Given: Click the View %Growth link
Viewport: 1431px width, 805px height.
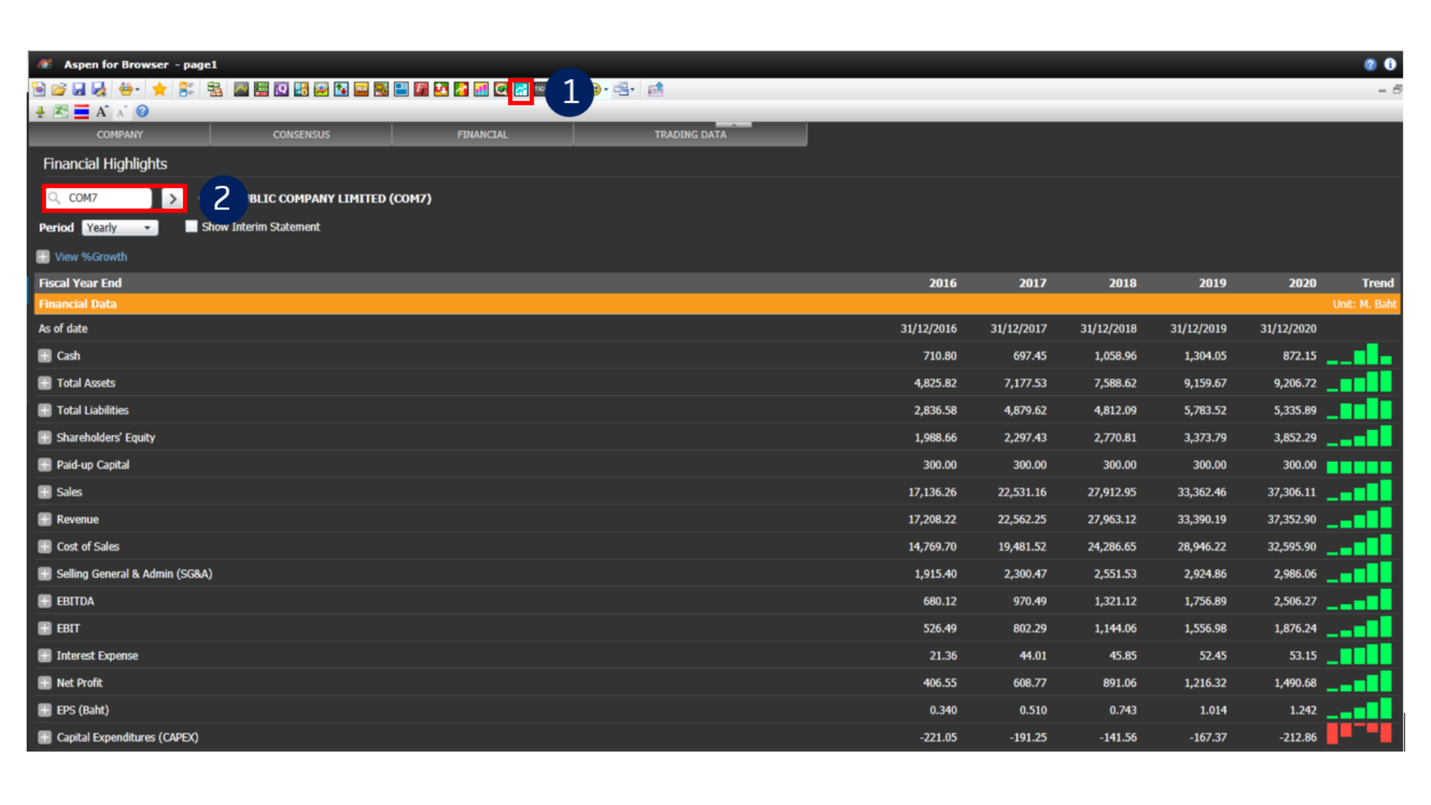Looking at the screenshot, I should pos(91,256).
